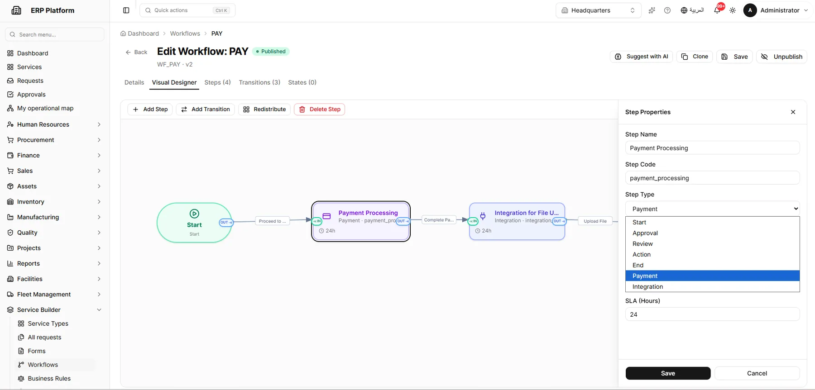This screenshot has height=390, width=815.
Task: Toggle the light/dark theme sun icon
Action: (x=733, y=10)
